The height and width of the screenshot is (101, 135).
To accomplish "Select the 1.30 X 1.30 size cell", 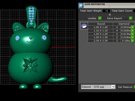I will 100,37.
